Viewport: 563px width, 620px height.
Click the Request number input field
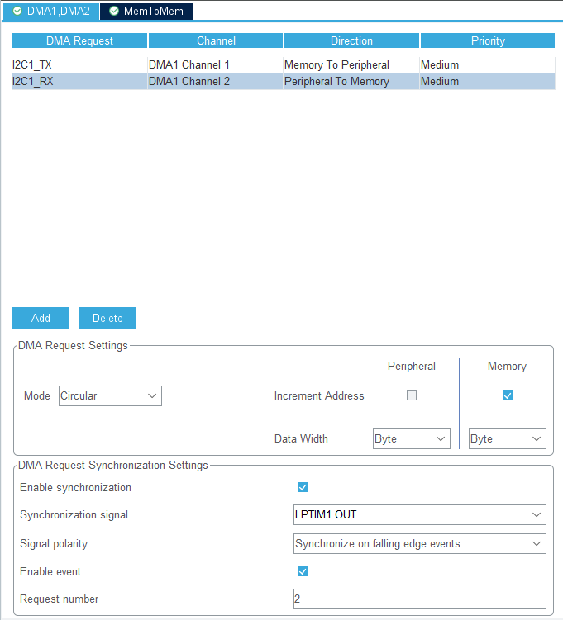(x=420, y=599)
